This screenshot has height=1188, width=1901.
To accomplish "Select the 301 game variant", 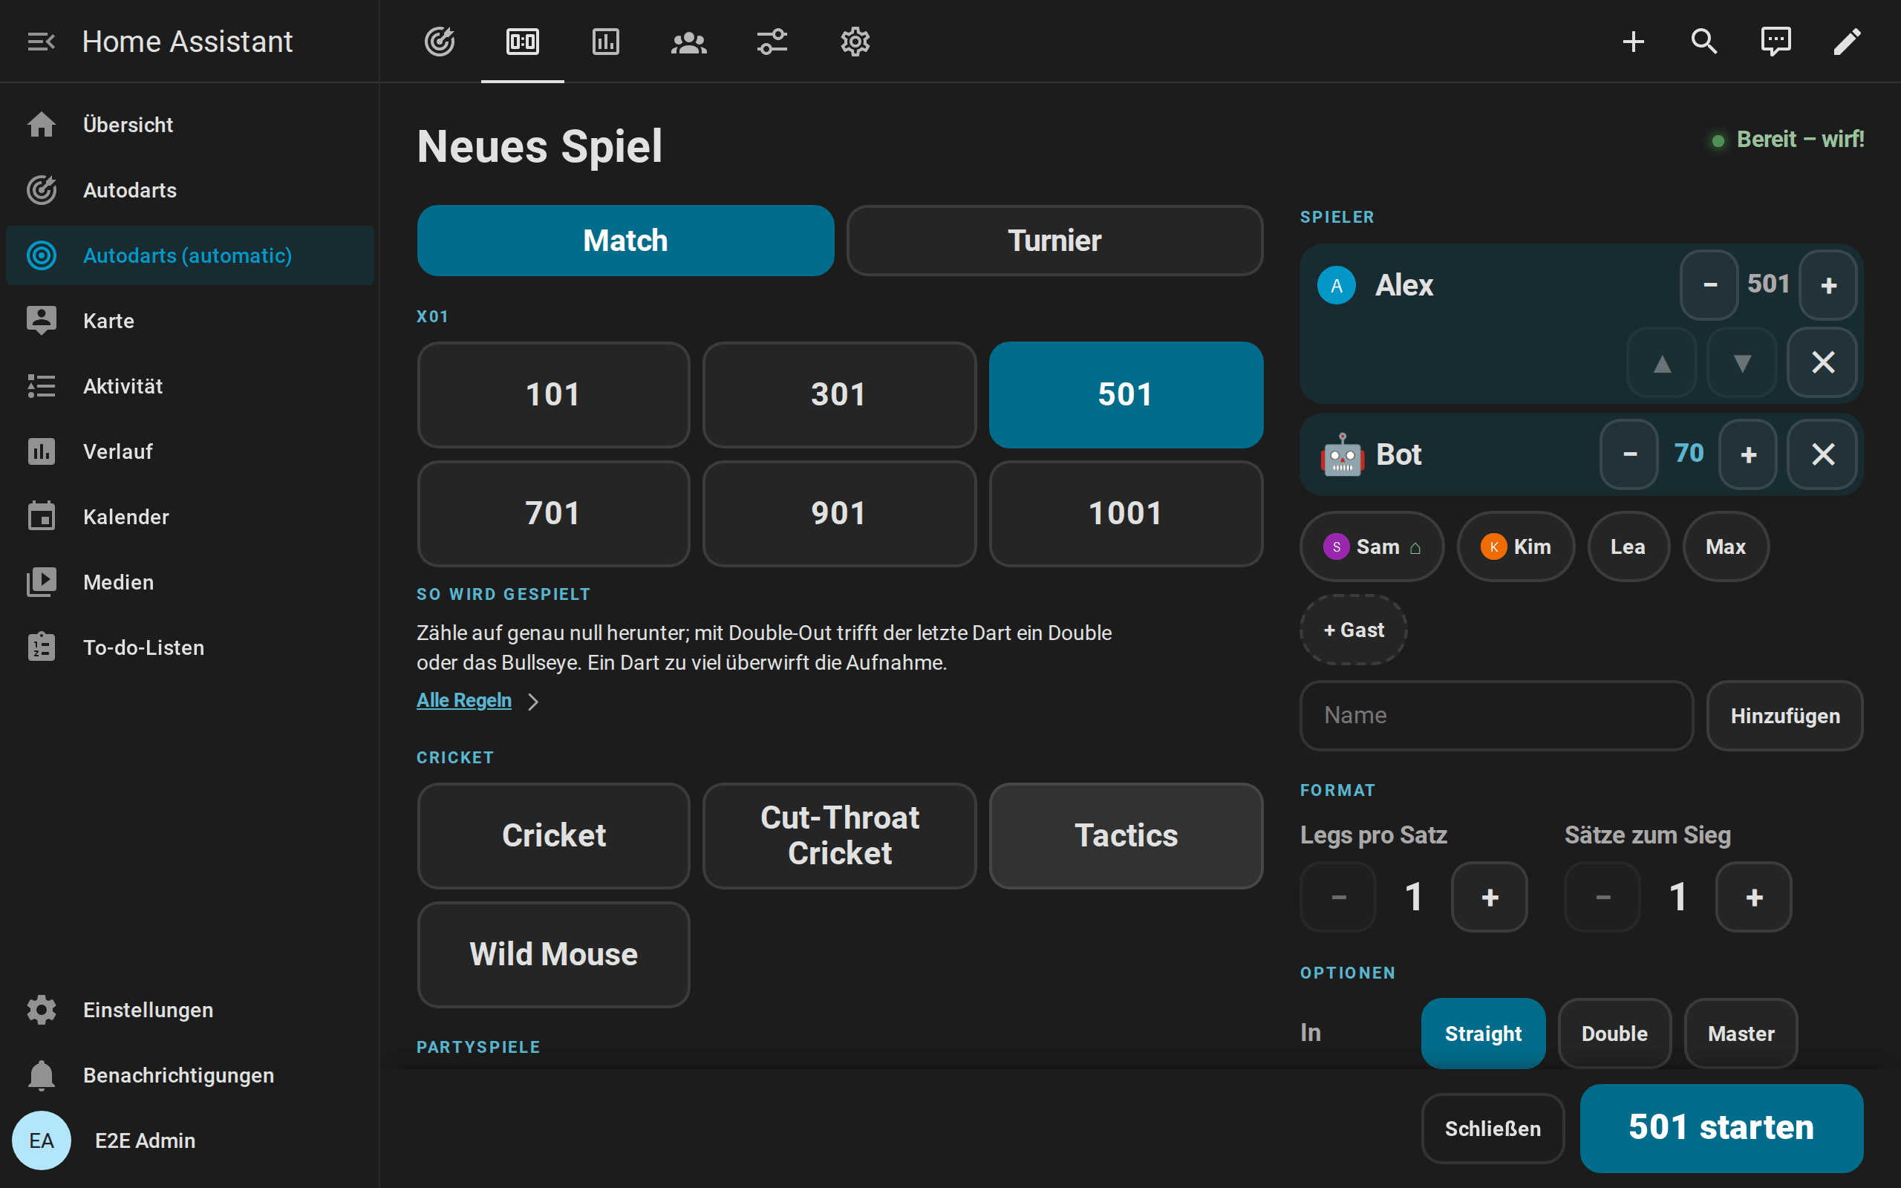I will coord(839,394).
